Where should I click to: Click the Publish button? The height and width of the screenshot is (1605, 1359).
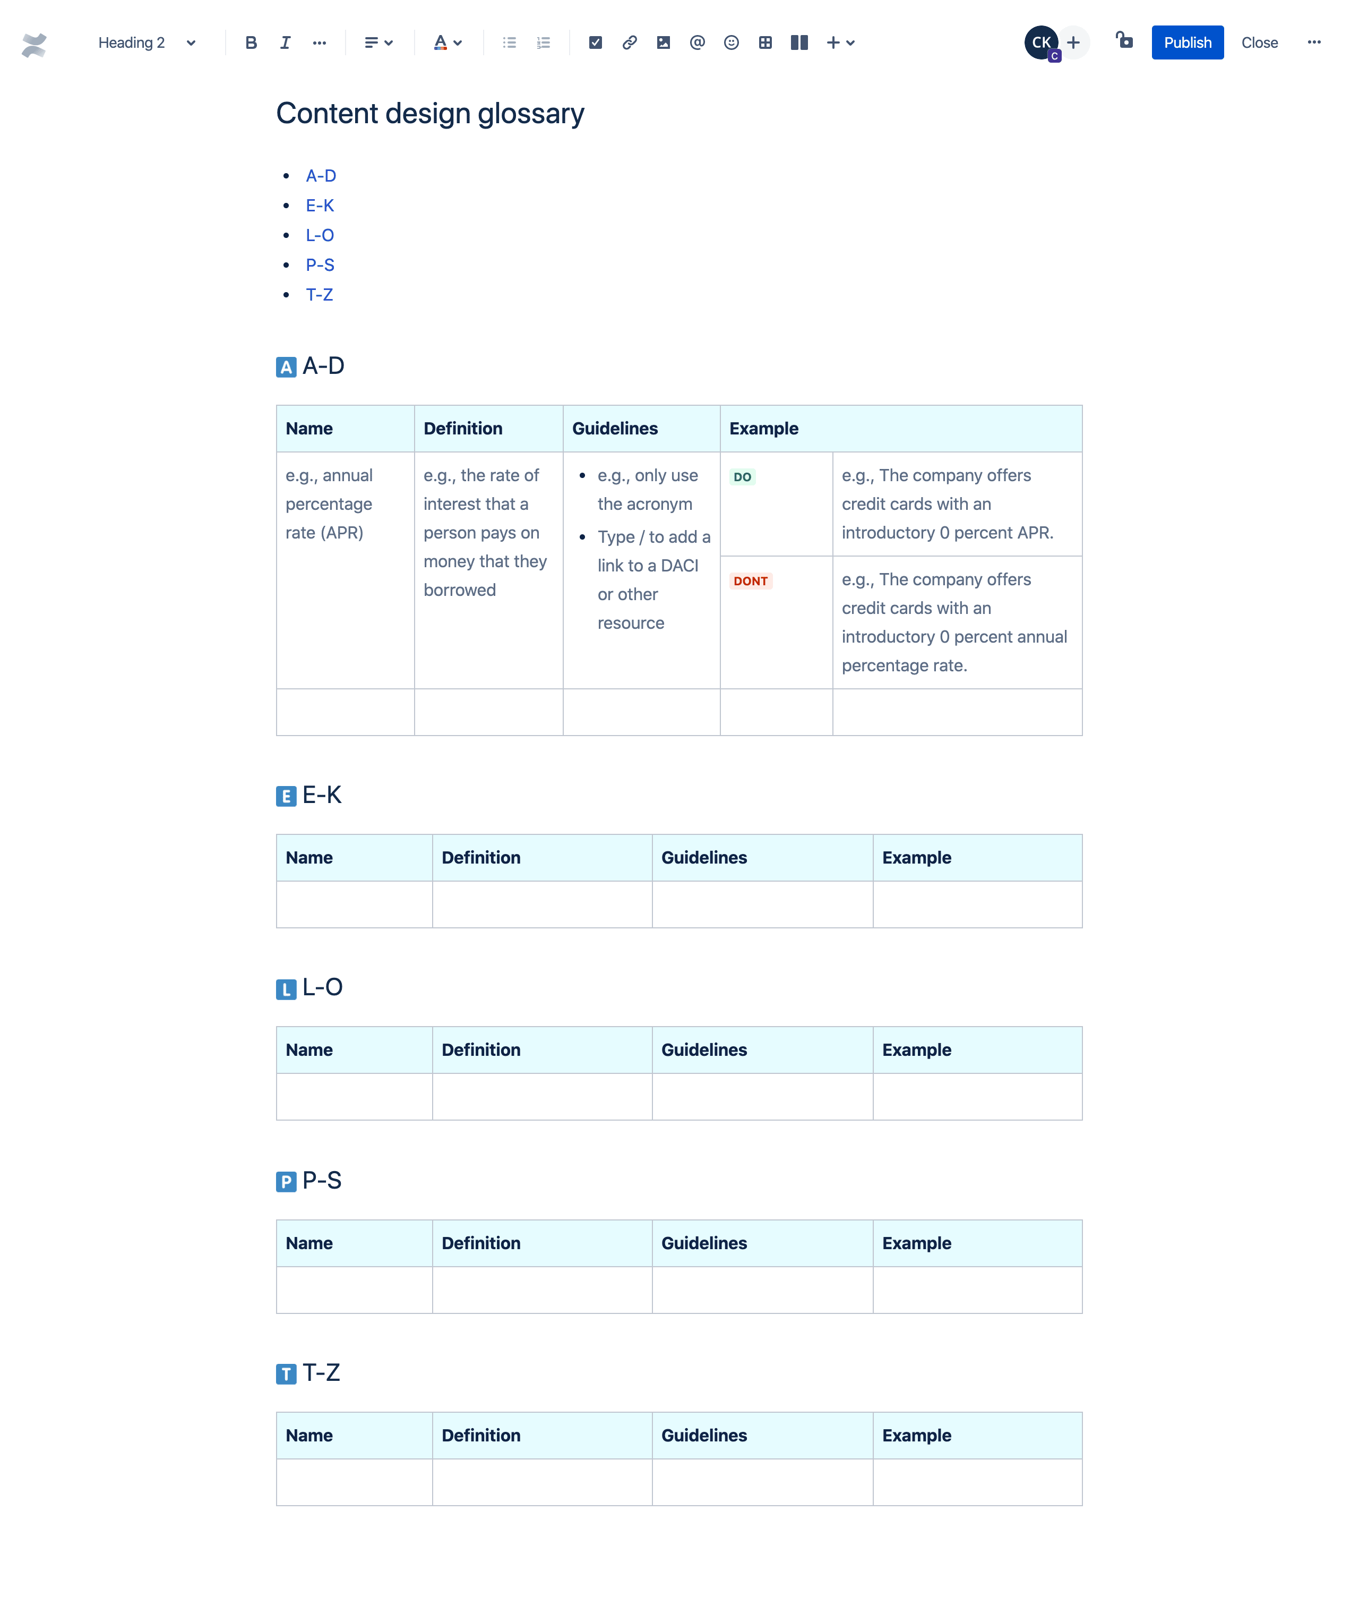(x=1186, y=43)
